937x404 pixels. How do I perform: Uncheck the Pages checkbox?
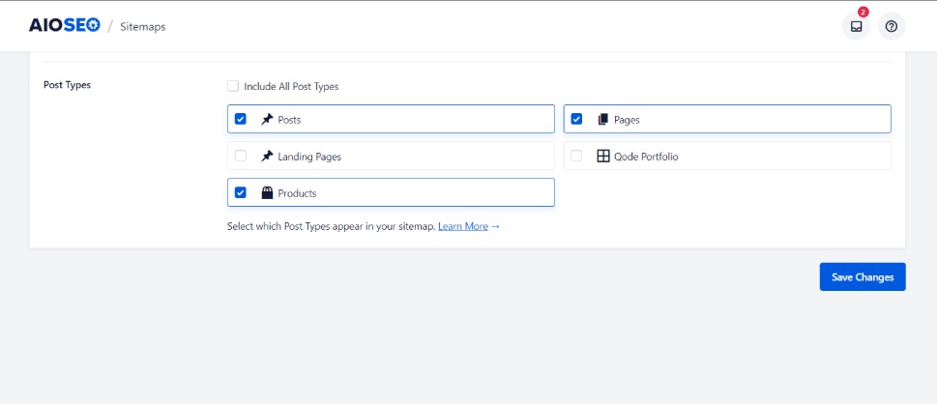coord(576,119)
